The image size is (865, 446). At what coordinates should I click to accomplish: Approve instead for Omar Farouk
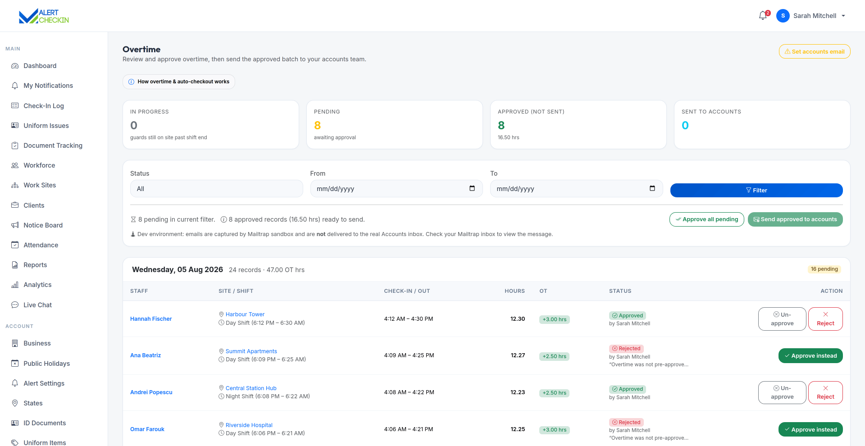(810, 429)
